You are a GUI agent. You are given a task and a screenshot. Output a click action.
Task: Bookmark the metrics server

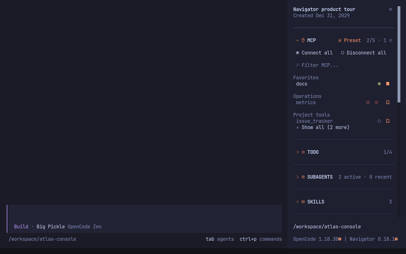(x=388, y=102)
